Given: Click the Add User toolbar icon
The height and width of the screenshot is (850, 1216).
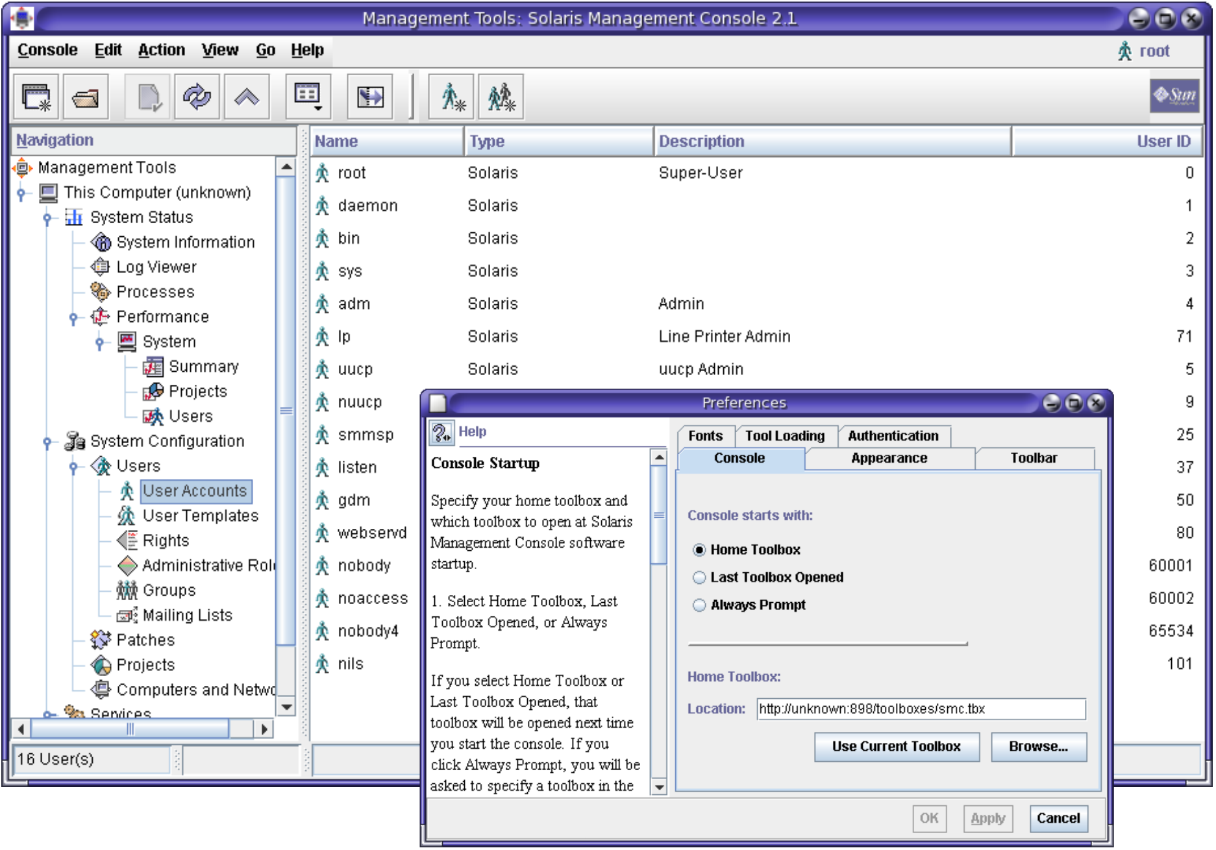Looking at the screenshot, I should click(451, 97).
